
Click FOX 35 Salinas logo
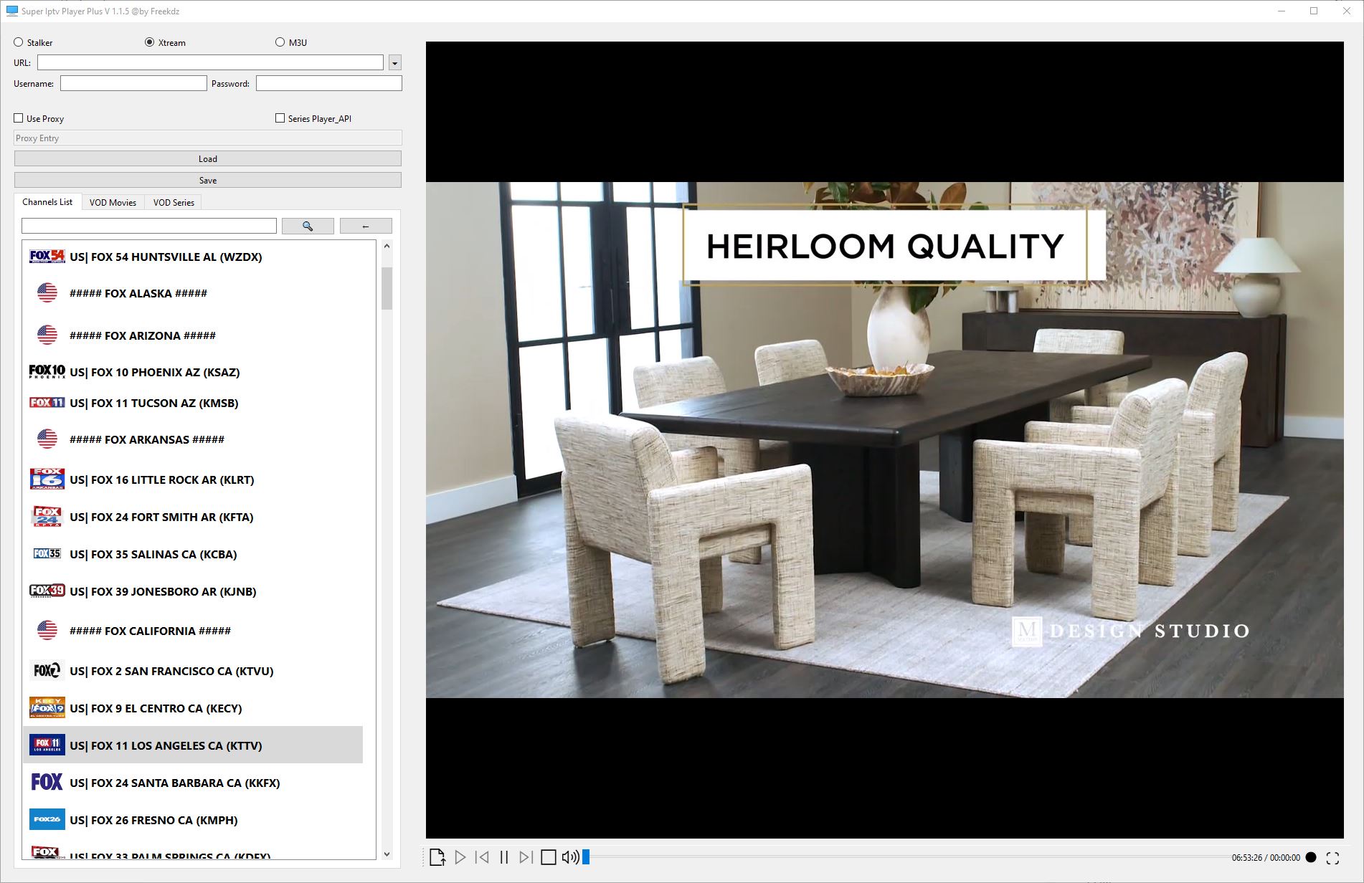[x=47, y=553]
